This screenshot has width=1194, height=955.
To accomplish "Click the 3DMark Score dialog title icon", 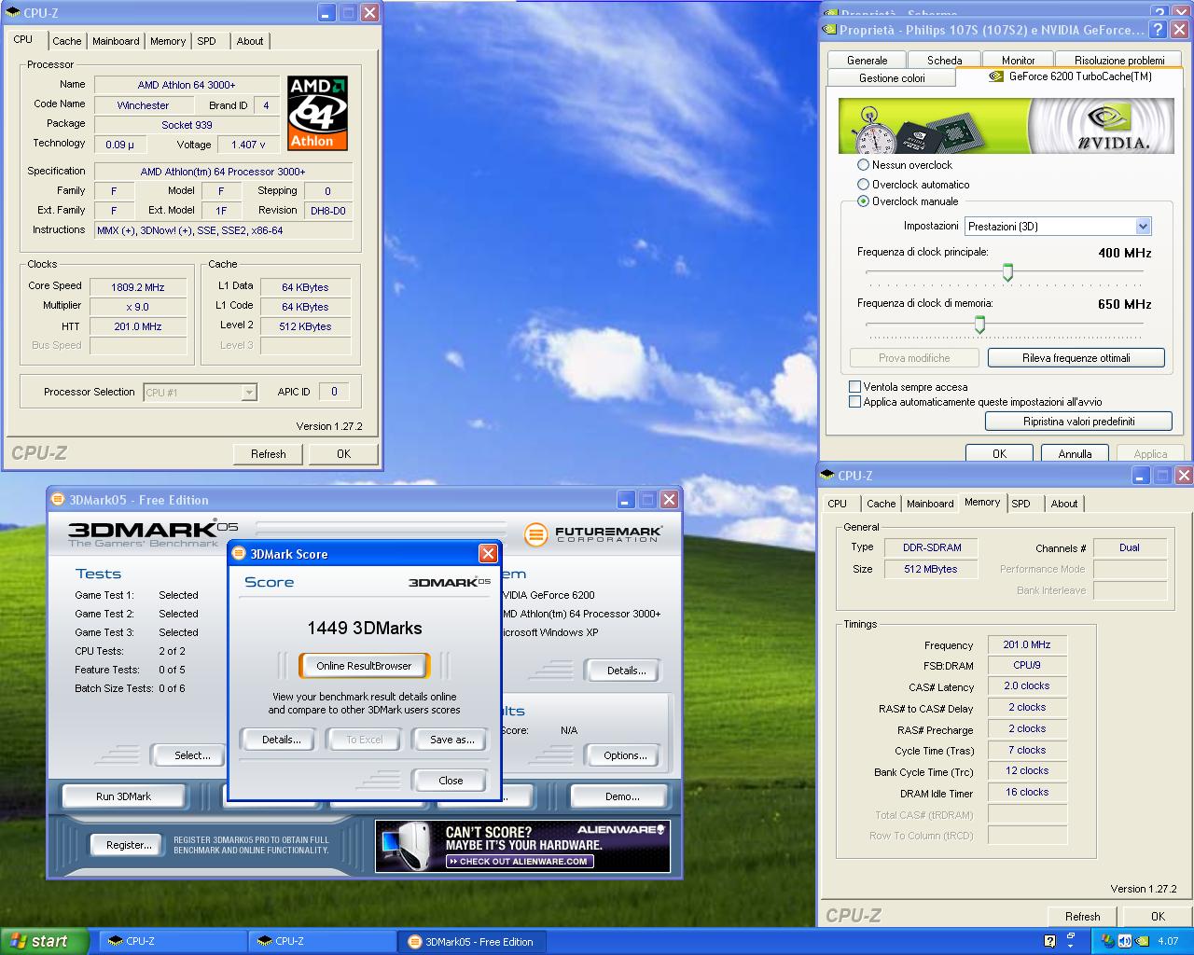I will pos(238,554).
